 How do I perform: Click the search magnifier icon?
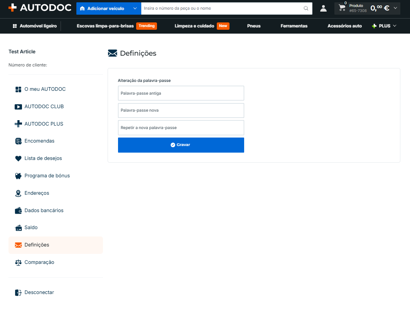click(x=306, y=8)
